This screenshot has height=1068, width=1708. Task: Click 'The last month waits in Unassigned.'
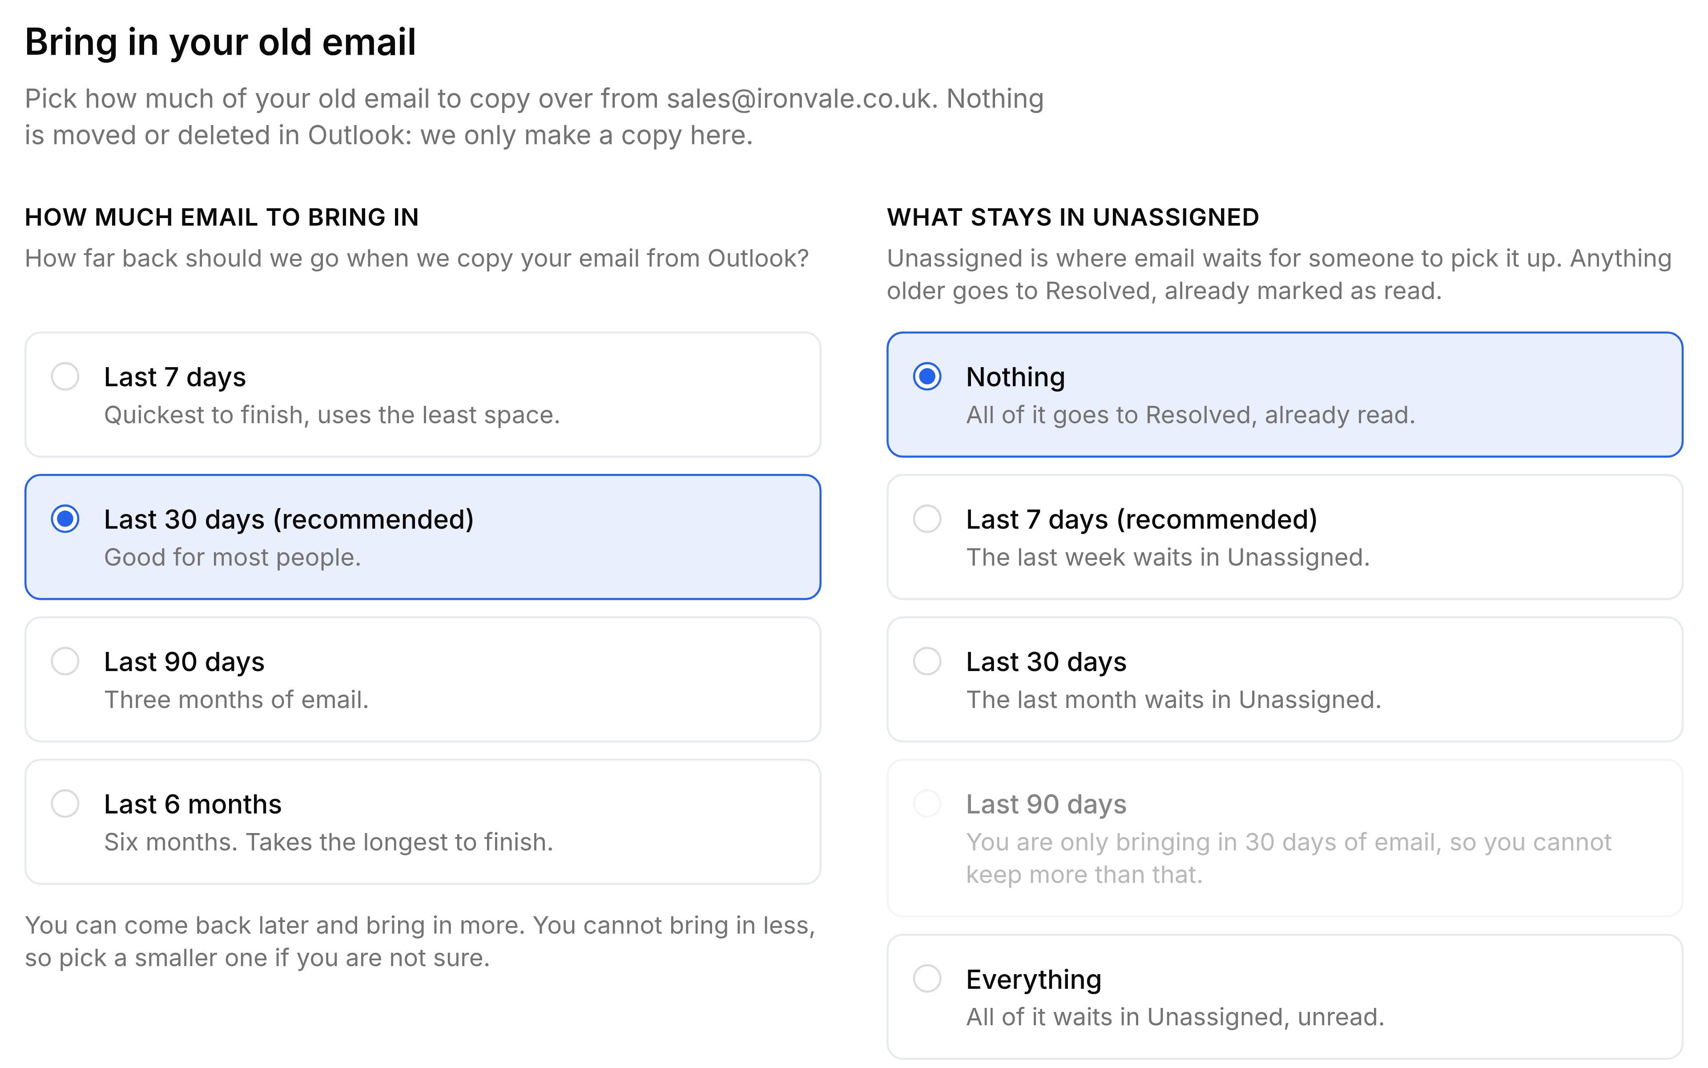coord(1173,700)
